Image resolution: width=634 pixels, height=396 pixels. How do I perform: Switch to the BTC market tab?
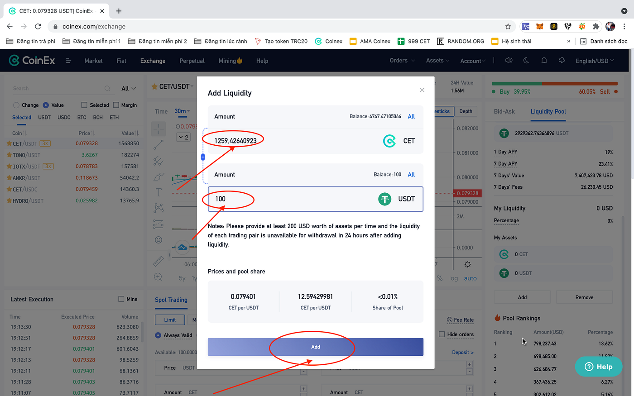click(82, 117)
